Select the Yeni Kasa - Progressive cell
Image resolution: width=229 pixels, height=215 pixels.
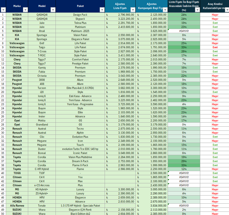click(80, 104)
